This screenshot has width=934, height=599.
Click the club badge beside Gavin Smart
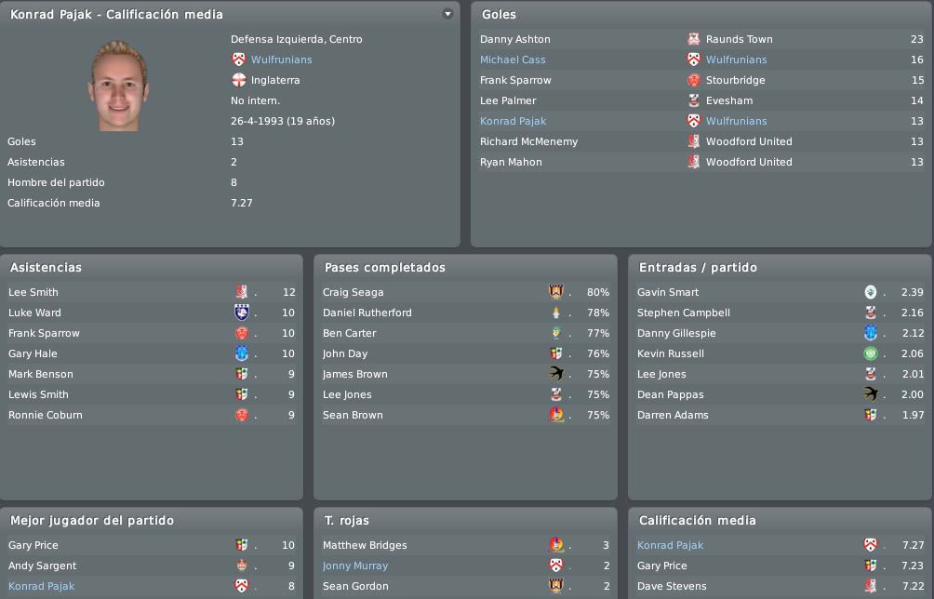[870, 292]
